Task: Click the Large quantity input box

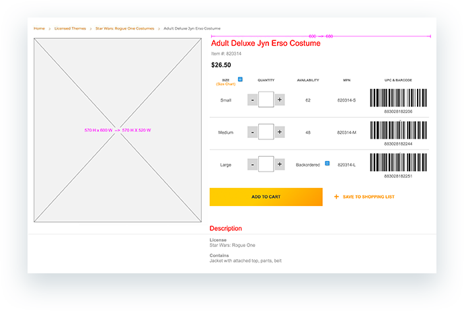Action: [x=266, y=164]
